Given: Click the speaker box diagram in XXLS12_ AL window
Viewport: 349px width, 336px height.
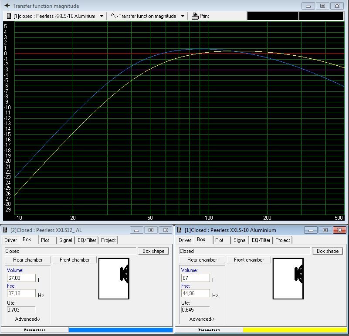Looking at the screenshot, I should pos(114,279).
